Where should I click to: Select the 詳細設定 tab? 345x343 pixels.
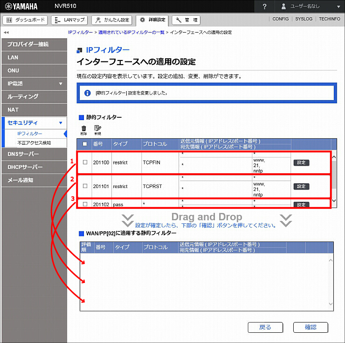click(152, 20)
